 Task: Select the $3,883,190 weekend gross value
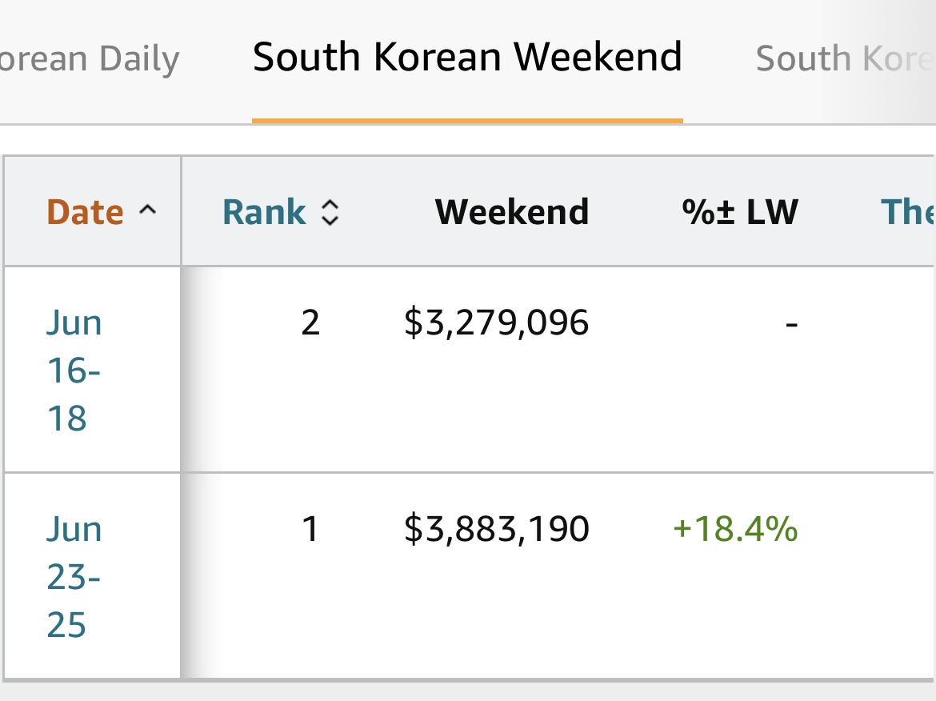point(497,530)
